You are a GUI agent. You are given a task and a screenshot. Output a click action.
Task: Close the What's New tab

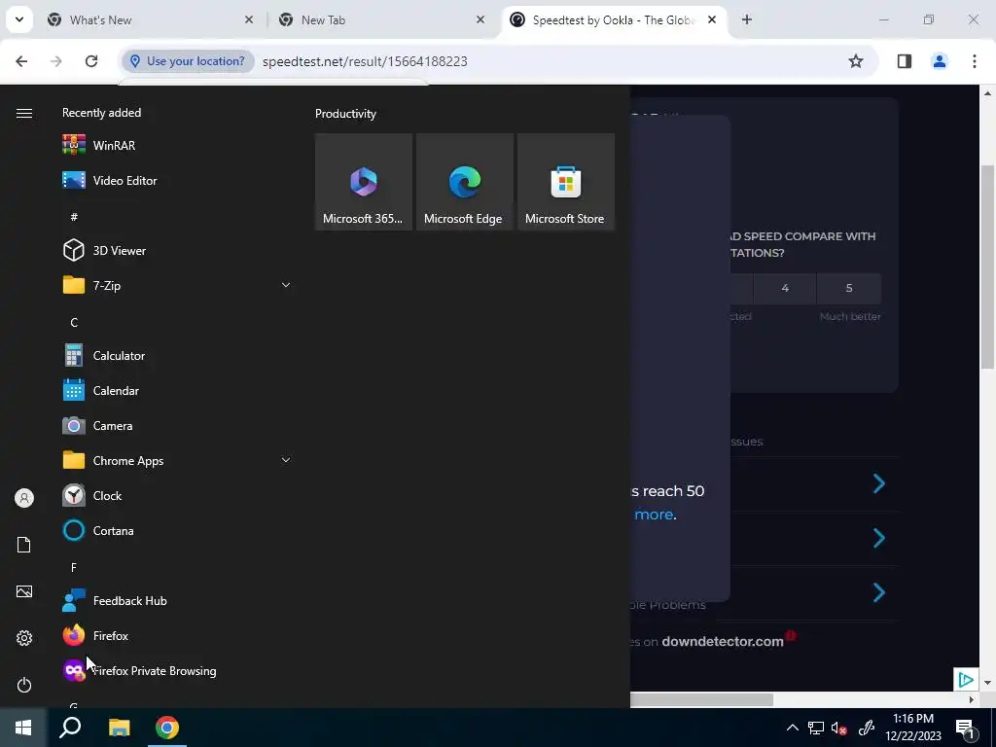pyautogui.click(x=249, y=19)
